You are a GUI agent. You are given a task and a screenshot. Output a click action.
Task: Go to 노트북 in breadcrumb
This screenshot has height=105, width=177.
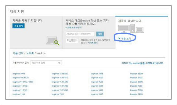click(30, 53)
